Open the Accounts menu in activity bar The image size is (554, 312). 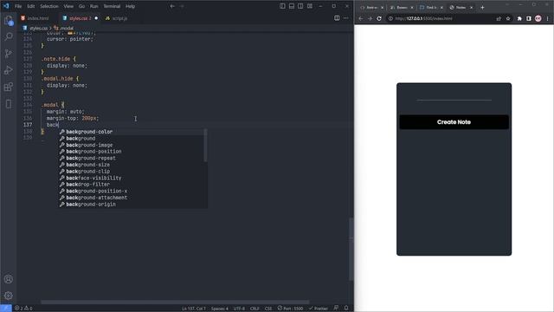click(9, 279)
